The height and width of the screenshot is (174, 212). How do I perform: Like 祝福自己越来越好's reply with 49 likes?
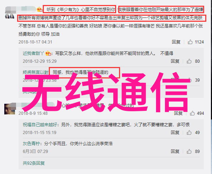coord(189,132)
